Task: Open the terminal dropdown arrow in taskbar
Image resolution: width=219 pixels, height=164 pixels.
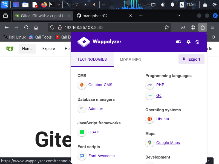Action: click(x=59, y=5)
